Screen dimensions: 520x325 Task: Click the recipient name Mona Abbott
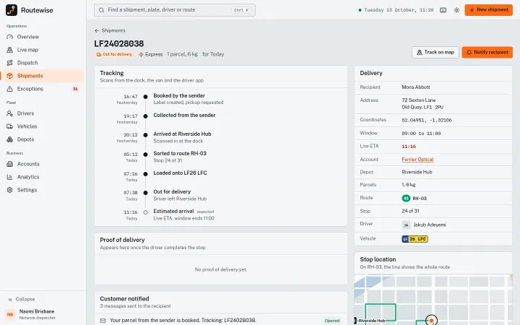click(416, 87)
